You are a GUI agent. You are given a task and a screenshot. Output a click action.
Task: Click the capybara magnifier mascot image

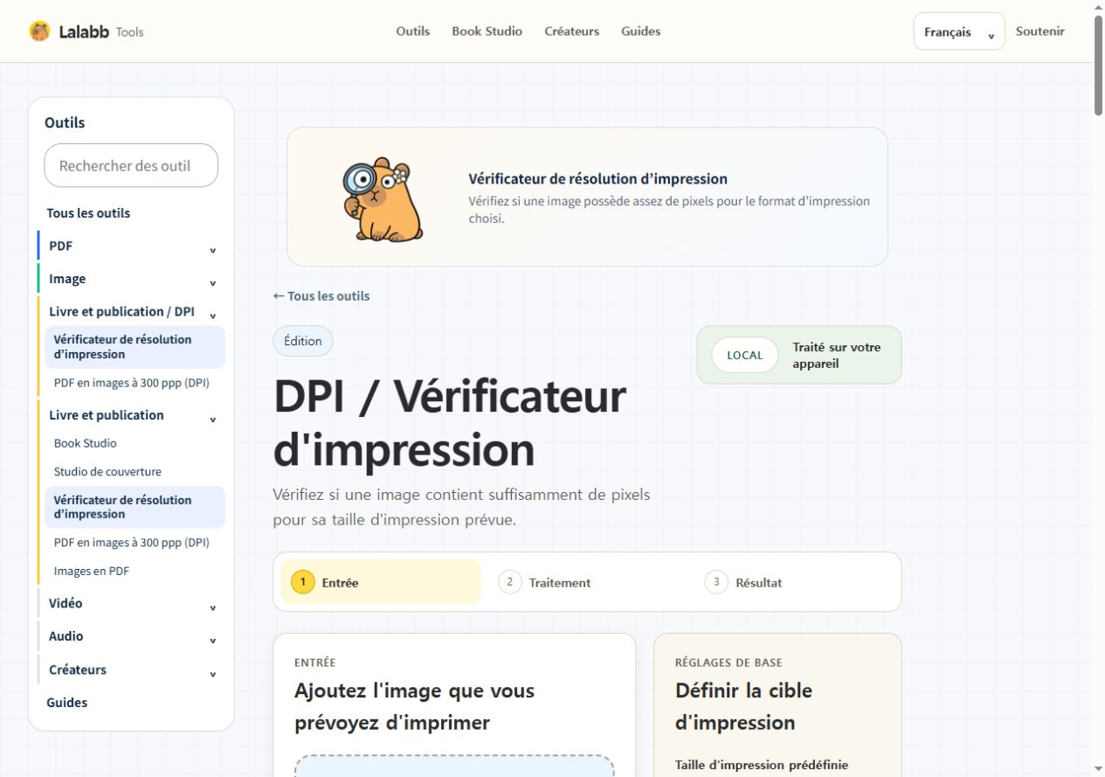pos(383,198)
